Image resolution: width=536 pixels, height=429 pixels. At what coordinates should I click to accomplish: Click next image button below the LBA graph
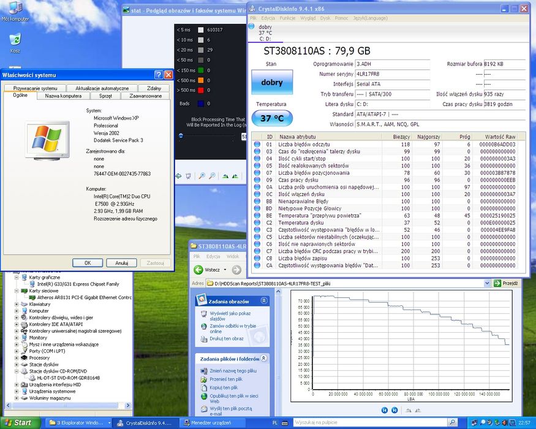pyautogui.click(x=394, y=410)
